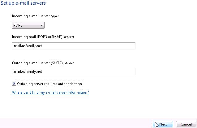Click the 'Set up e-mail servers' heading
Image resolution: width=197 pixels, height=128 pixels.
pyautogui.click(x=23, y=3)
